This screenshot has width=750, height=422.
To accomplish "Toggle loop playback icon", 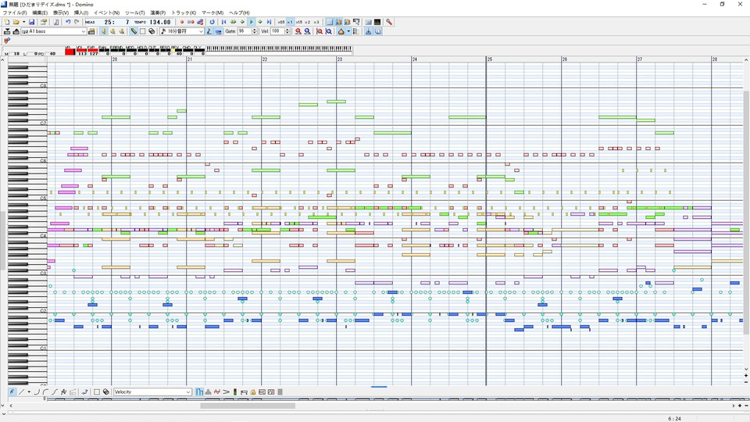I will 212,22.
